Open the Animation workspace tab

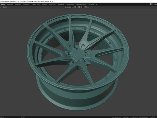tap(52, 5)
